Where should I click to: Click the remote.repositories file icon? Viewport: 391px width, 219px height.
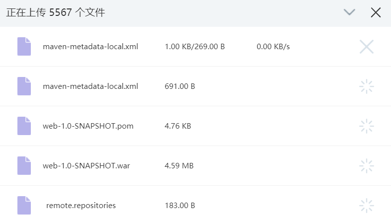click(24, 205)
